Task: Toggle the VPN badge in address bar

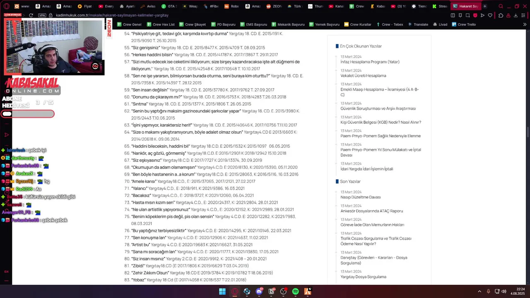Action: point(42,15)
